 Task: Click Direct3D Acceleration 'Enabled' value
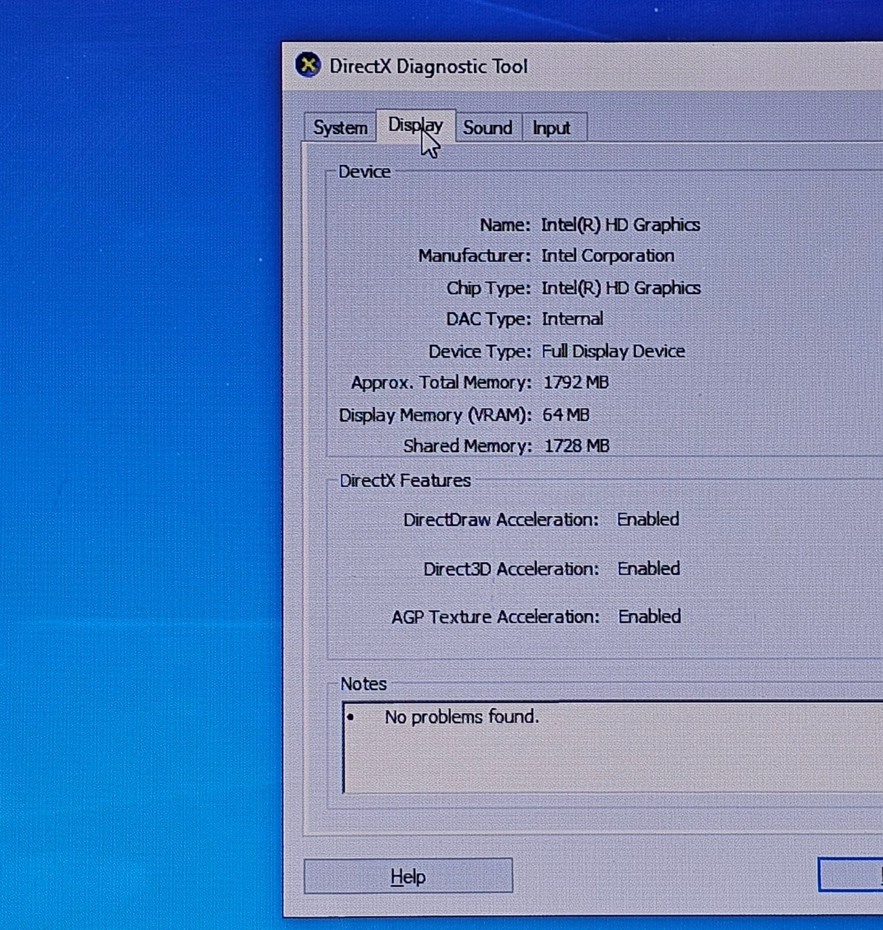pos(649,568)
